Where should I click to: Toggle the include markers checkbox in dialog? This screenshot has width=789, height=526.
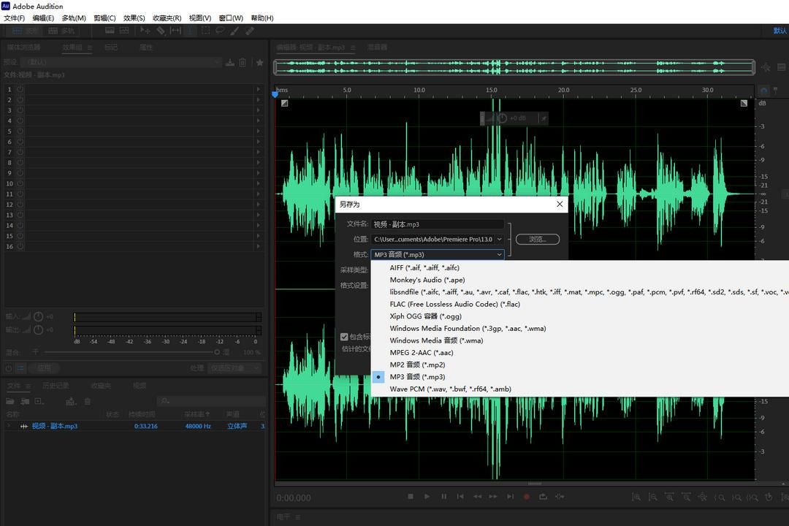[x=344, y=337]
